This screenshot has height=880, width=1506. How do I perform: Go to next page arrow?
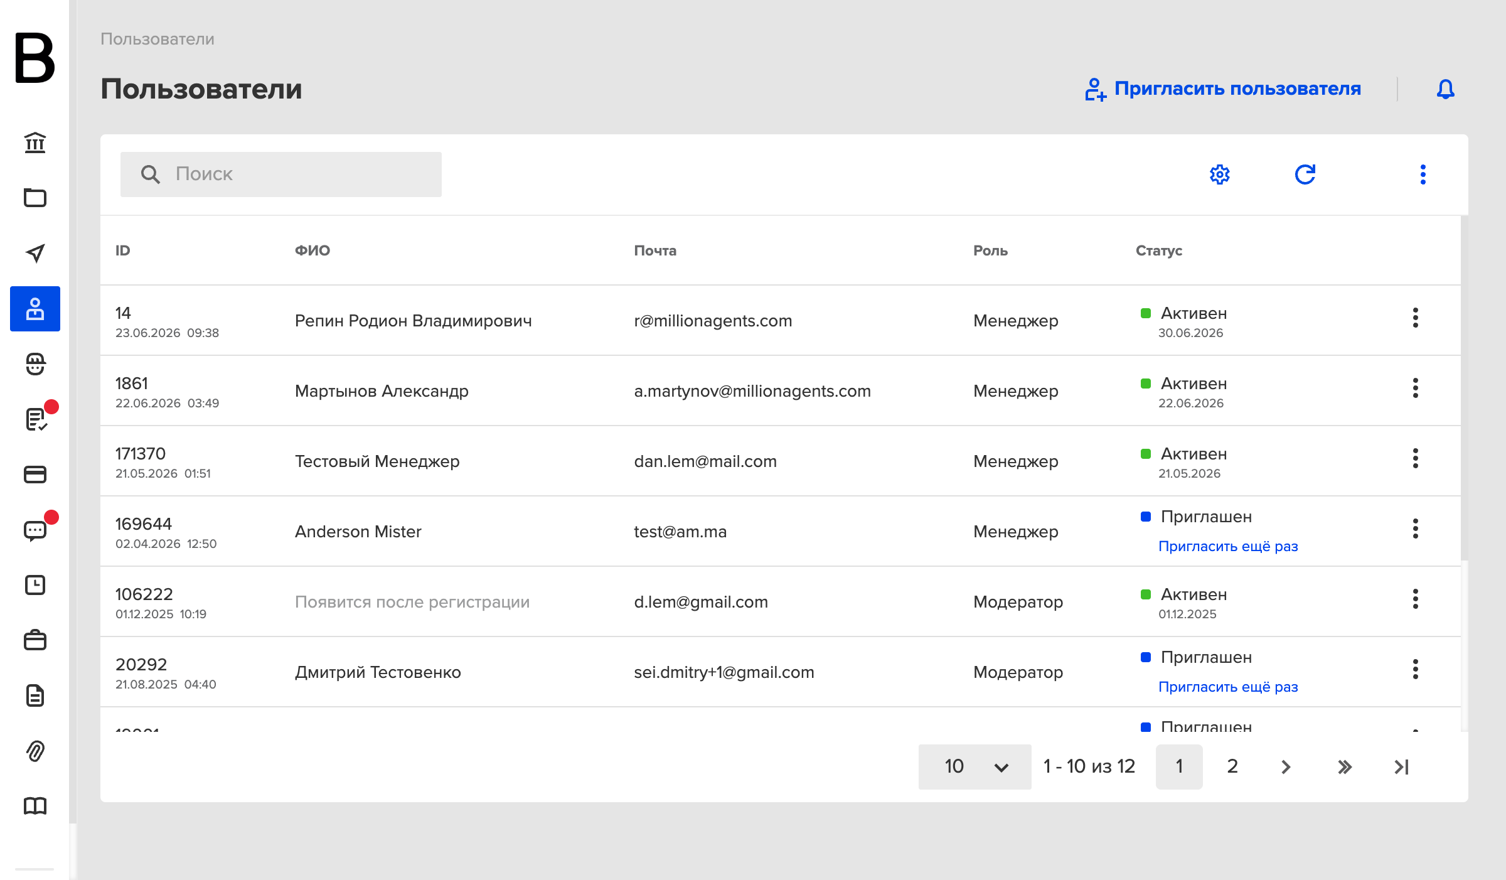point(1286,766)
